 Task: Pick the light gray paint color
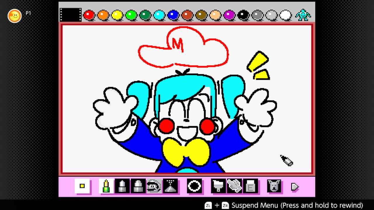[271, 15]
